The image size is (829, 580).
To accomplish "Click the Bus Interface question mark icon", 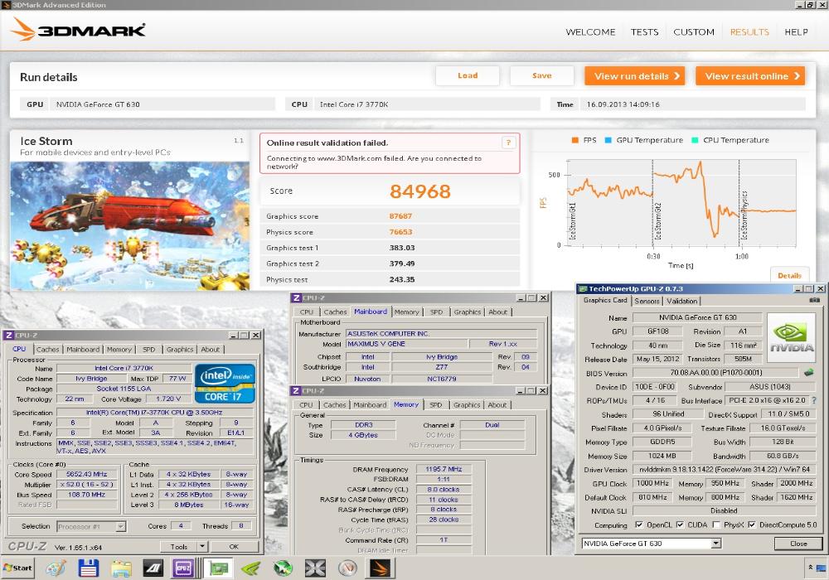I will pyautogui.click(x=814, y=400).
